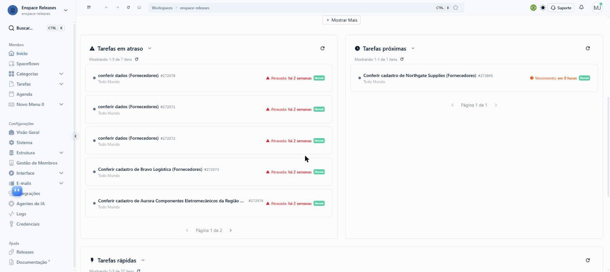This screenshot has width=610, height=272.
Task: Open Tarefas próximas dropdown chevron
Action: [413, 48]
